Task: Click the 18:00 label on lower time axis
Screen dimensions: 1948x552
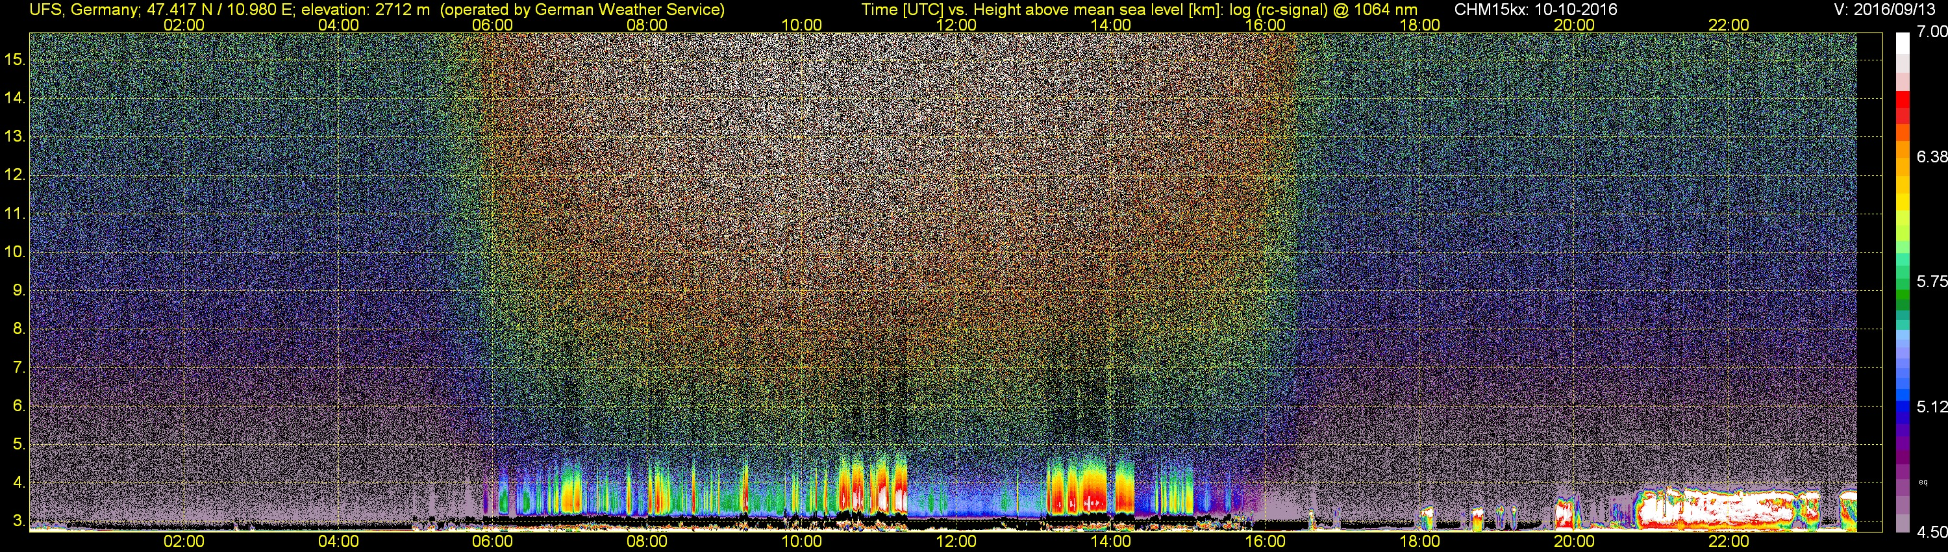Action: 1419,542
